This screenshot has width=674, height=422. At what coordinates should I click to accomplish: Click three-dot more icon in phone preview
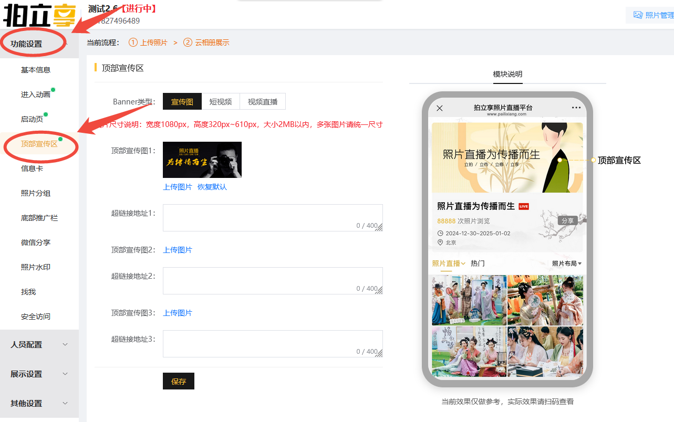(x=576, y=108)
